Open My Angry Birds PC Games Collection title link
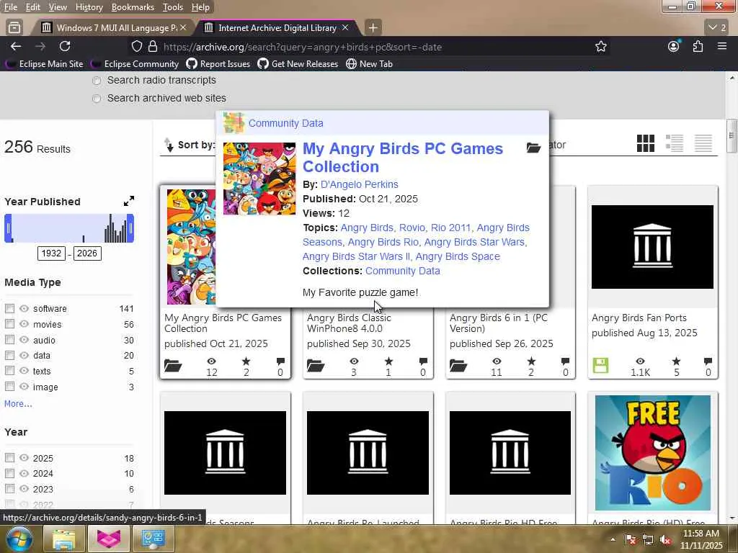The height and width of the screenshot is (553, 738). (402, 158)
